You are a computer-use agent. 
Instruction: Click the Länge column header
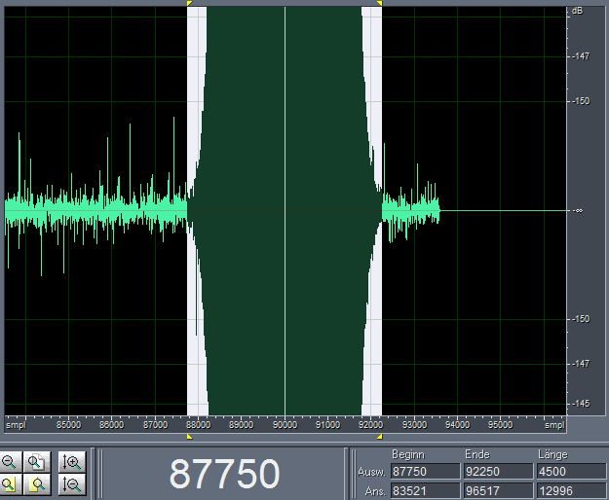click(552, 454)
